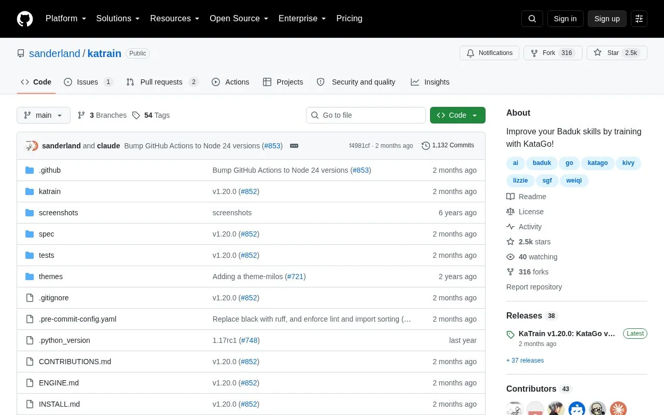Expand the Resources menu

click(x=175, y=19)
